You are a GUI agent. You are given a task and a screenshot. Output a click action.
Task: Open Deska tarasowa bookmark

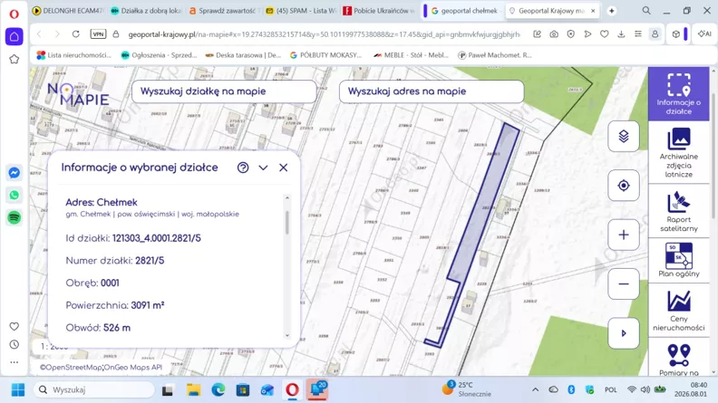pyautogui.click(x=243, y=55)
